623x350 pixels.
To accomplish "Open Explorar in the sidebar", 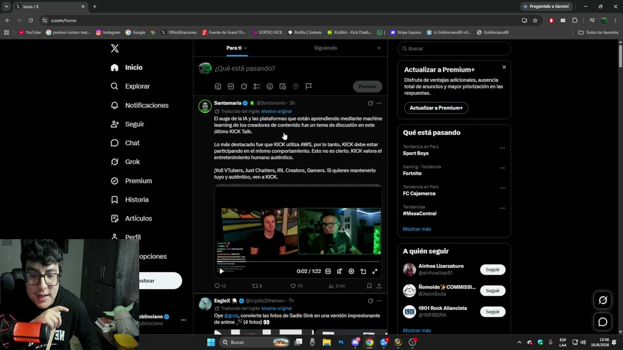I will point(130,86).
